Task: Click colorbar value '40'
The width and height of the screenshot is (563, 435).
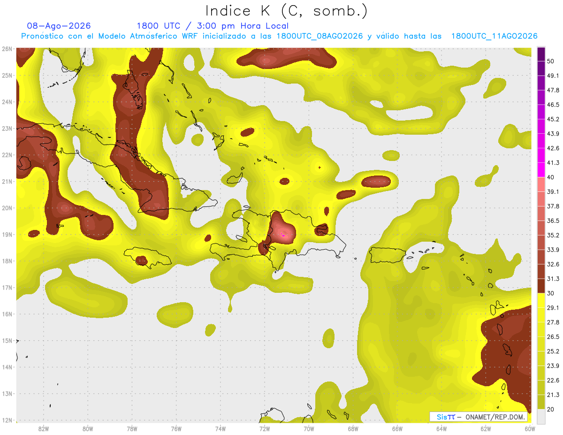Action: [x=551, y=177]
